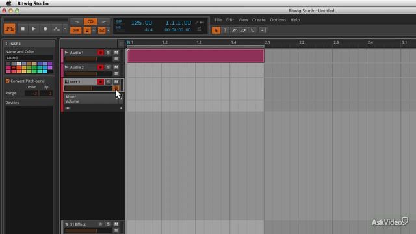Select the Audio 1 track header
This screenshot has height=234, width=416.
tap(77, 53)
